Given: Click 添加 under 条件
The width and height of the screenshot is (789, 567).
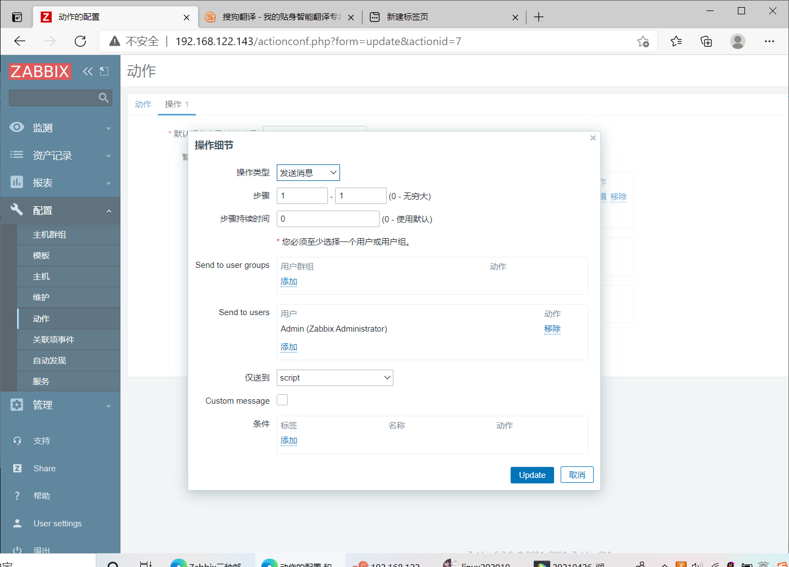Looking at the screenshot, I should pos(289,441).
